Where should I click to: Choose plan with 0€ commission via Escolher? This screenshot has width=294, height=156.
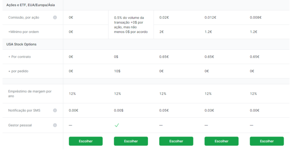pyautogui.click(x=86, y=141)
